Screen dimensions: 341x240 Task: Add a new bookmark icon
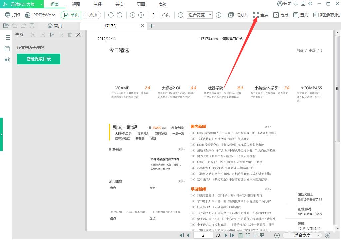[x=52, y=35]
